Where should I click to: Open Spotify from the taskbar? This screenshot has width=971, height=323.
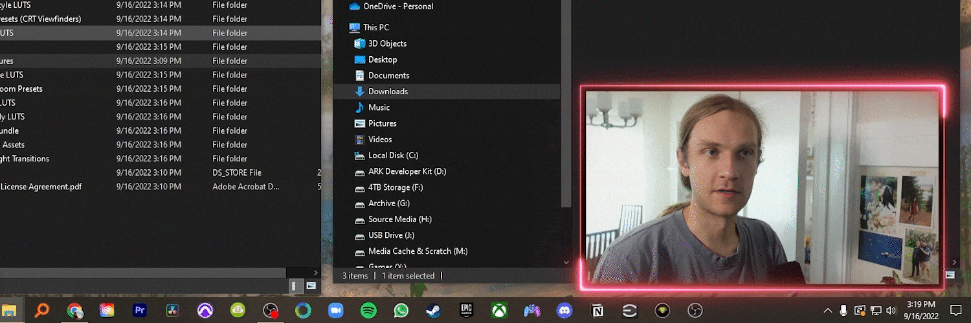pyautogui.click(x=368, y=311)
